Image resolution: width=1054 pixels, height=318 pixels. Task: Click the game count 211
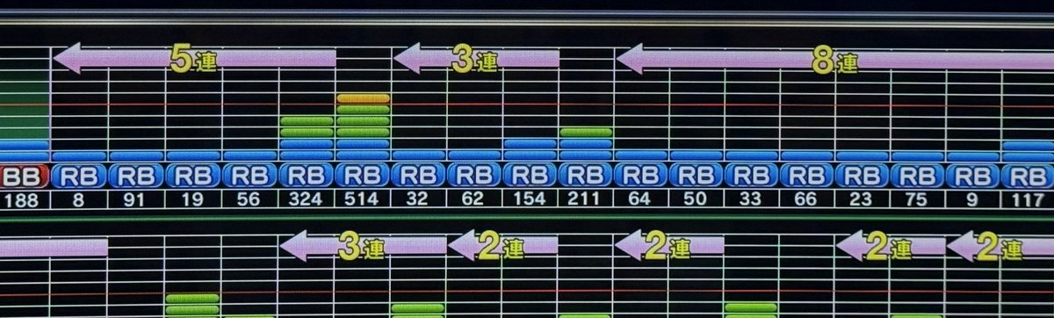[x=586, y=200]
